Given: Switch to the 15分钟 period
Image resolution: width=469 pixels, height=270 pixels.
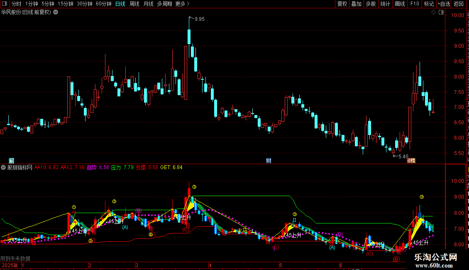Looking at the screenshot, I should (x=66, y=4).
